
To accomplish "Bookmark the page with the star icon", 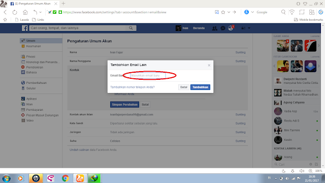I will pos(223,12).
